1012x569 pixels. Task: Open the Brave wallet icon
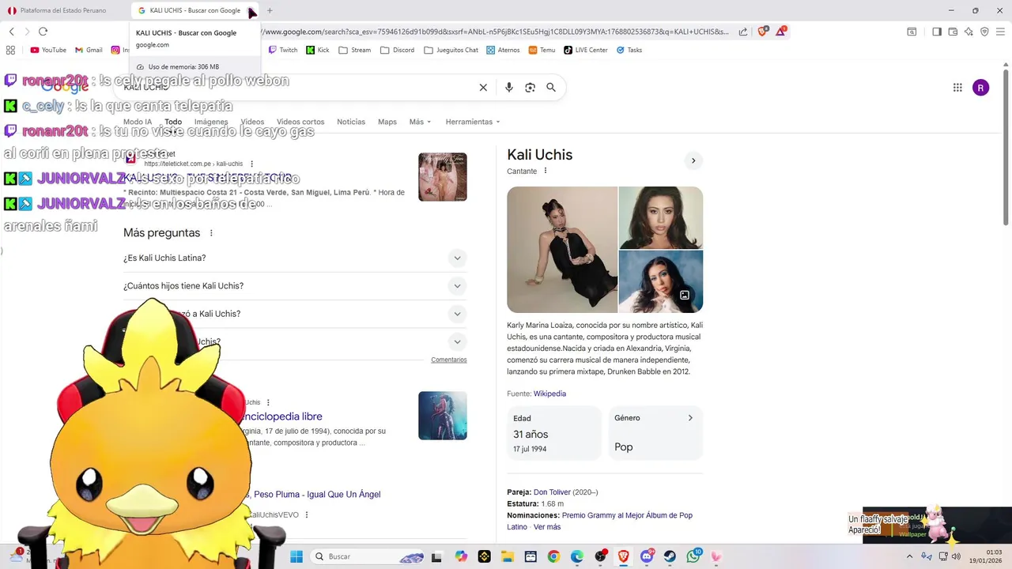(953, 32)
